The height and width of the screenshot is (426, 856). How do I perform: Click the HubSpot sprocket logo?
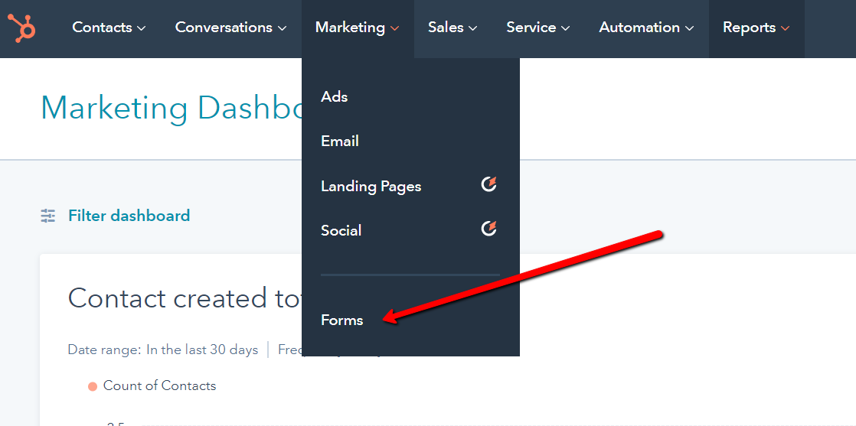22,28
